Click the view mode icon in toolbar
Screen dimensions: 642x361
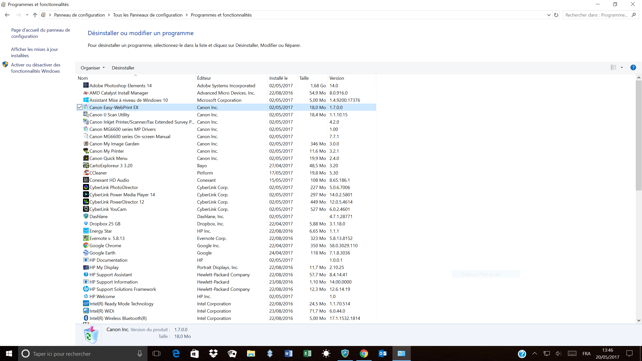(x=613, y=67)
